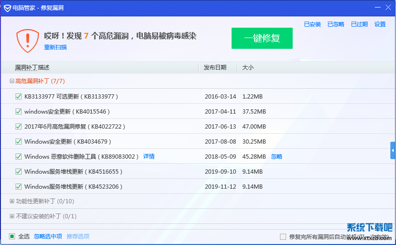Toggle Windows服务堆栈更新 KB4523206 checkbox
This screenshot has height=245, width=396.
18,186
